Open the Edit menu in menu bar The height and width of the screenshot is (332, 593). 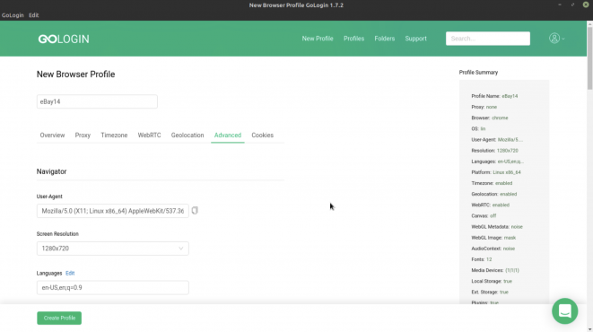[x=34, y=15]
